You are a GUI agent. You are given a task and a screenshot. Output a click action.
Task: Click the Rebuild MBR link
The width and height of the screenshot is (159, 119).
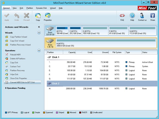[x=15, y=55]
